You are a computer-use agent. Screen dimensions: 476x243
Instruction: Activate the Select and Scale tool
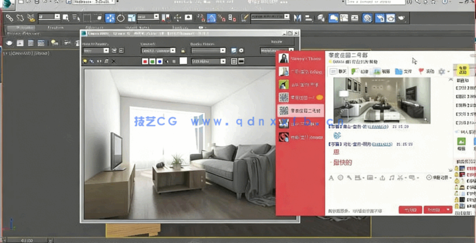pos(132,18)
